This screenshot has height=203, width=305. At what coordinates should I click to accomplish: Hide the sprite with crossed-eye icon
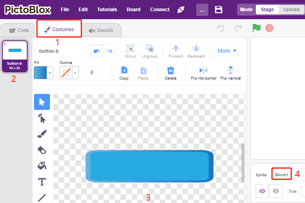coord(276,191)
